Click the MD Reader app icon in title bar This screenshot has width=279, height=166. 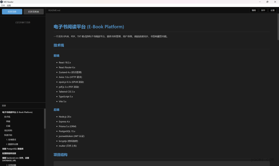point(2,2)
